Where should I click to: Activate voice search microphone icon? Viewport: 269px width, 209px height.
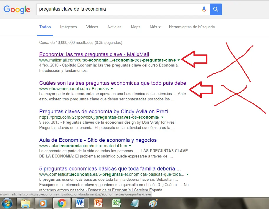(204, 9)
